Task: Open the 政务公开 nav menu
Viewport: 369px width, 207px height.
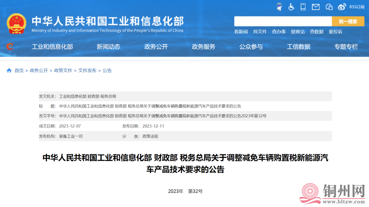Action: click(156, 47)
